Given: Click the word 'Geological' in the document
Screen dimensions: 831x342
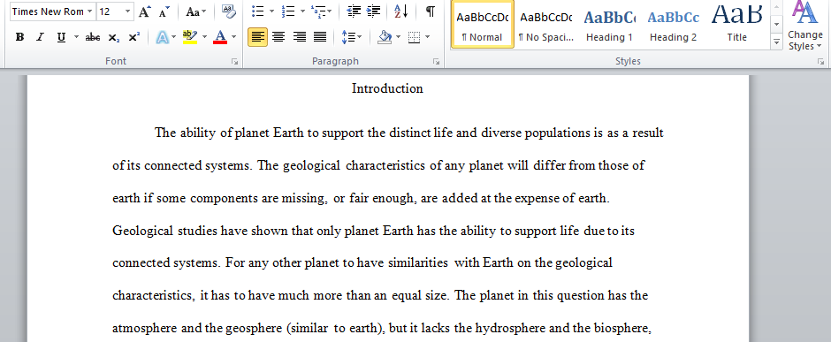Looking at the screenshot, I should click(142, 231).
